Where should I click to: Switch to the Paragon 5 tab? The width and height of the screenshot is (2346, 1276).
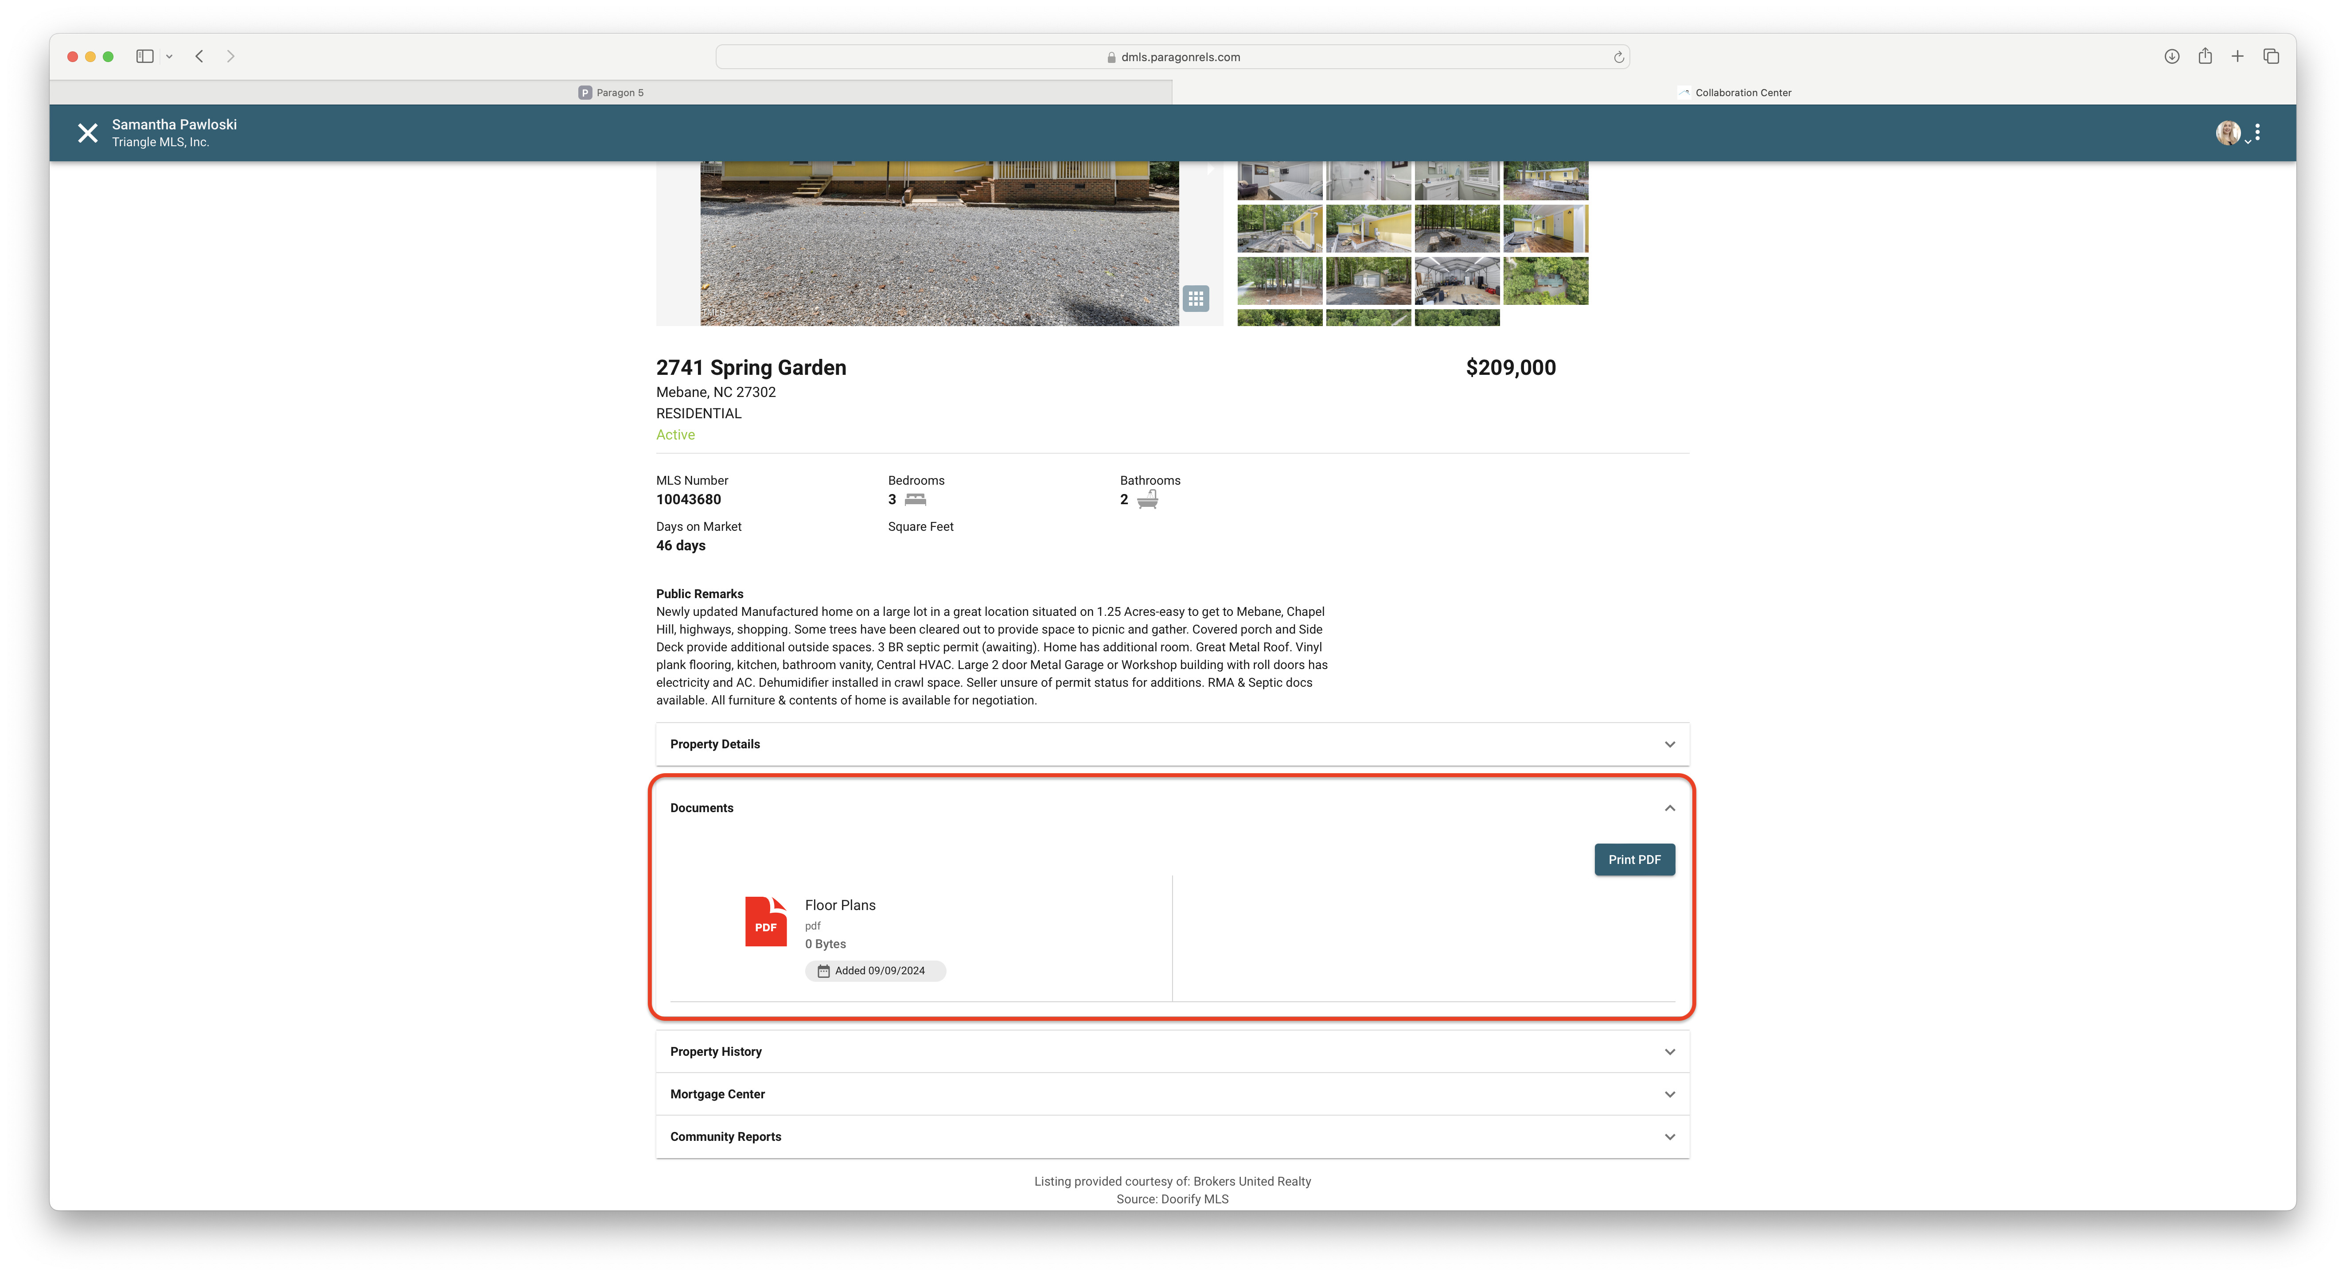611,92
